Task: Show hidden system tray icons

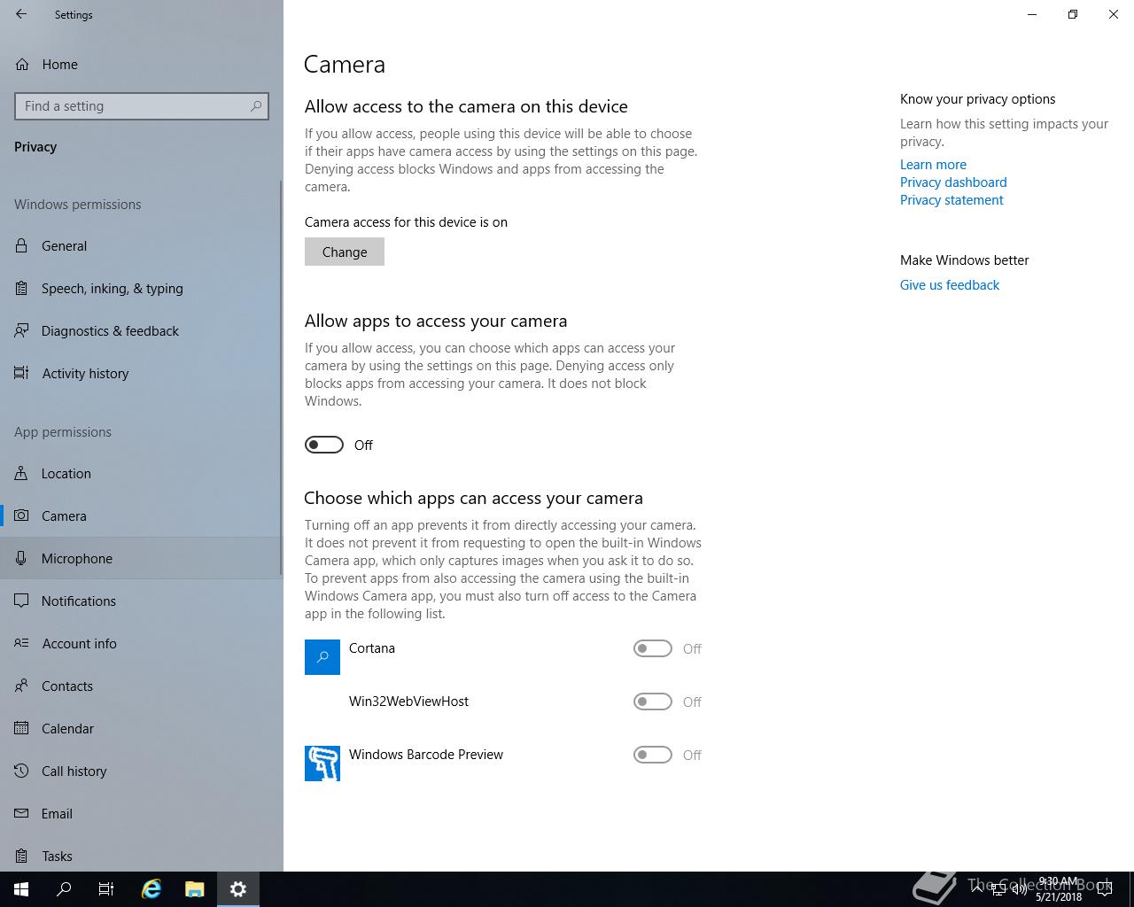Action: click(976, 889)
